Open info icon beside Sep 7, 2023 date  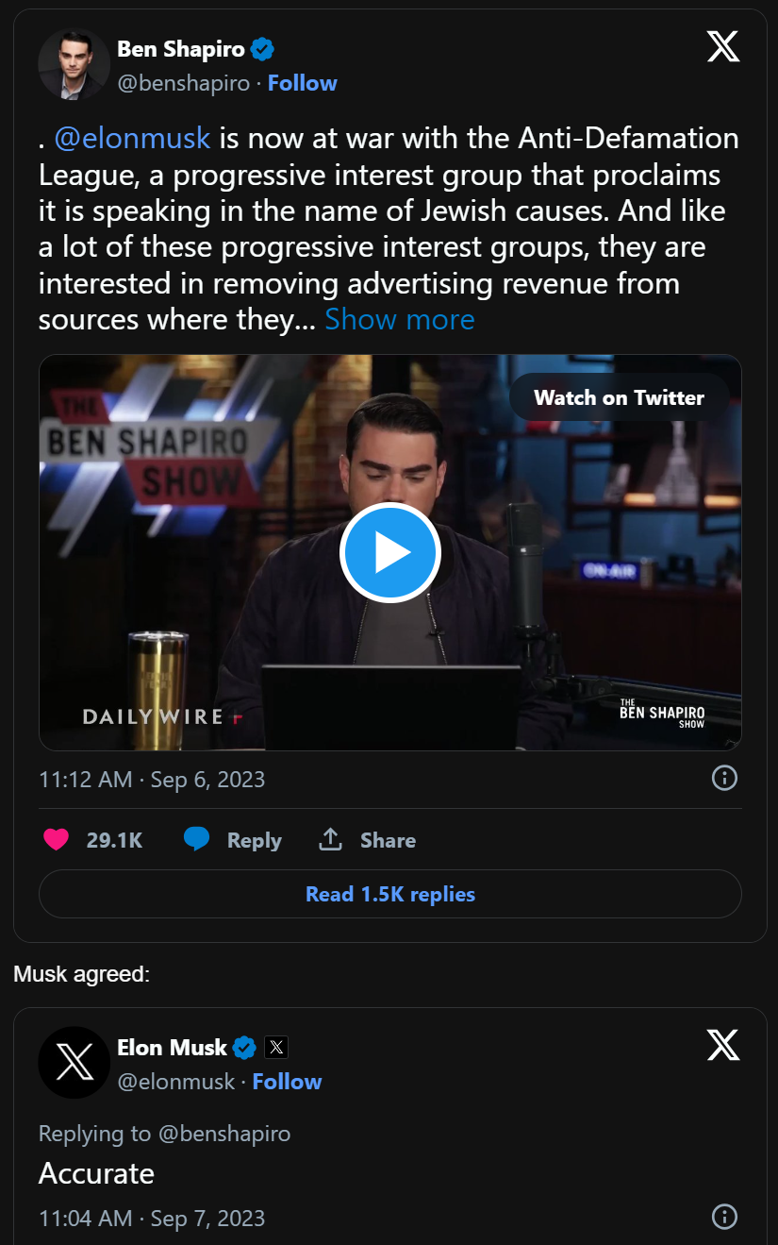coord(723,1216)
